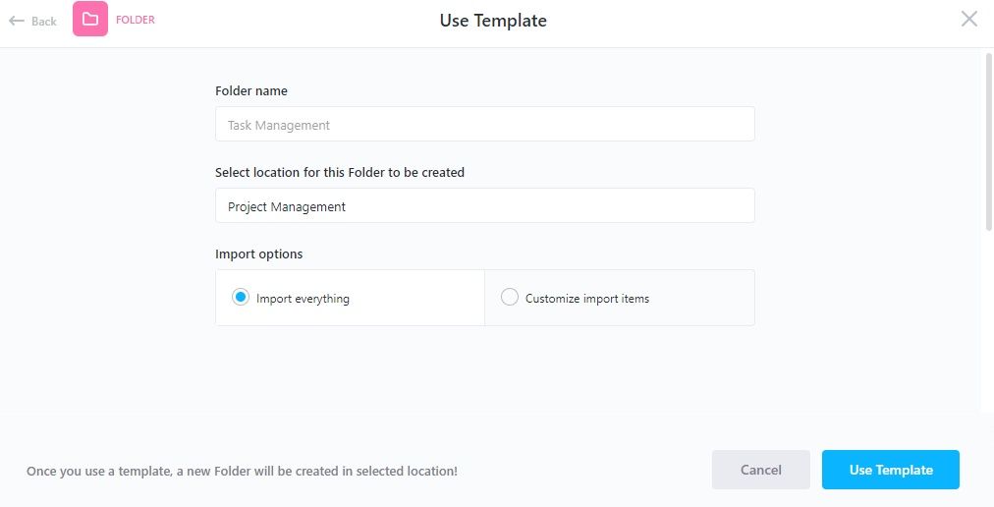This screenshot has height=507, width=994.
Task: Open the Project Management location dropdown
Action: pyautogui.click(x=485, y=206)
